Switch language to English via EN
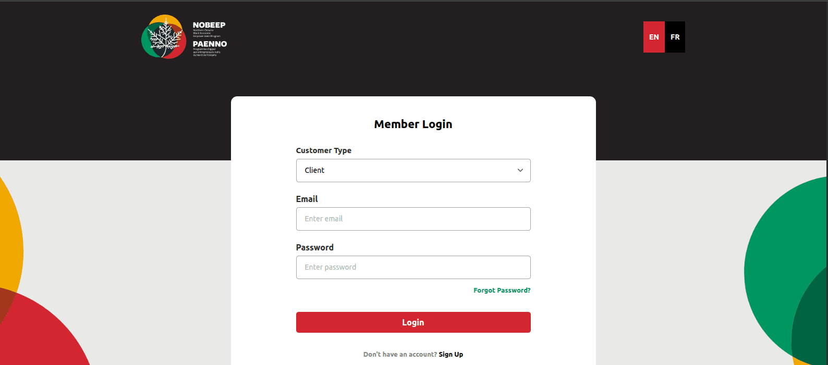The height and width of the screenshot is (365, 828). tap(654, 37)
